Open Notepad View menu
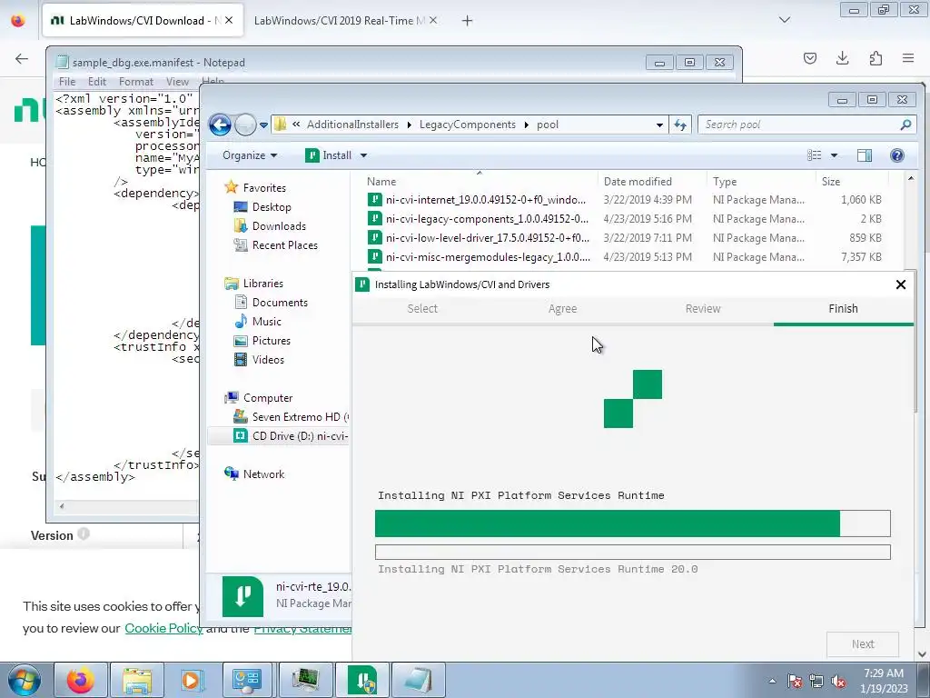 coord(177,82)
